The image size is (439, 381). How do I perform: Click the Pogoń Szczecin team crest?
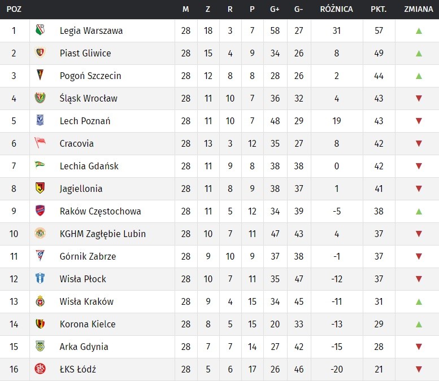click(40, 76)
